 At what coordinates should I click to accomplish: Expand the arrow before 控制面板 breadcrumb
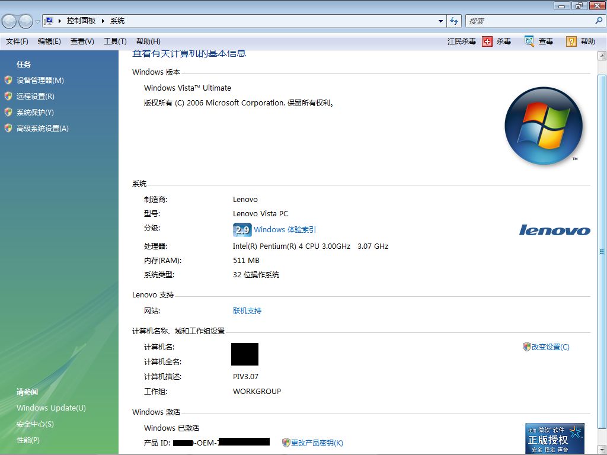60,21
